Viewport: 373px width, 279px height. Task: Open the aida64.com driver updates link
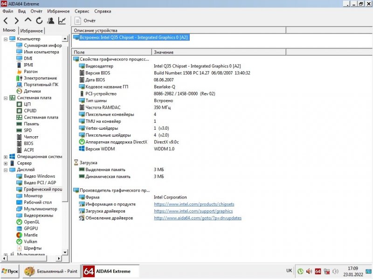(198, 218)
